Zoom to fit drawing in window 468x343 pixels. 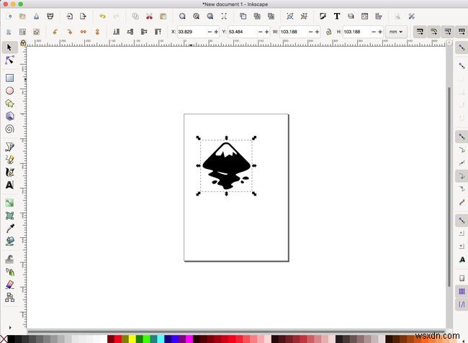tap(196, 17)
